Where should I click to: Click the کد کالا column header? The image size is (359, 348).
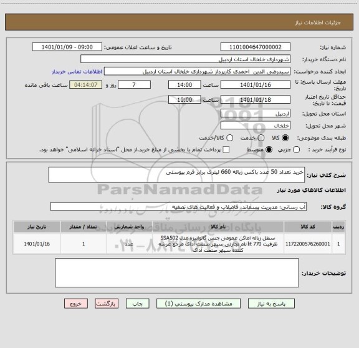pyautogui.click(x=308, y=227)
